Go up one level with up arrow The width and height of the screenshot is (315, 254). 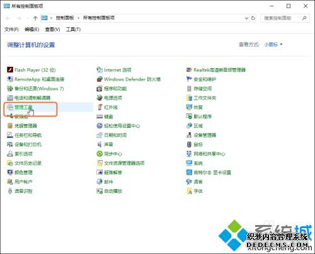coord(35,18)
